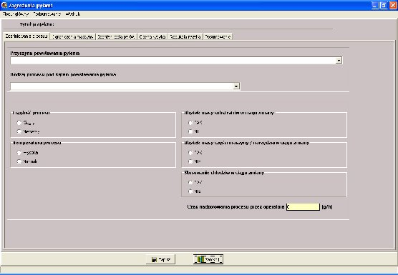
Task: Open the Widok menu
Action: 73,14
